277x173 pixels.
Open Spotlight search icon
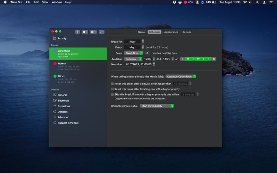pyautogui.click(x=257, y=2)
